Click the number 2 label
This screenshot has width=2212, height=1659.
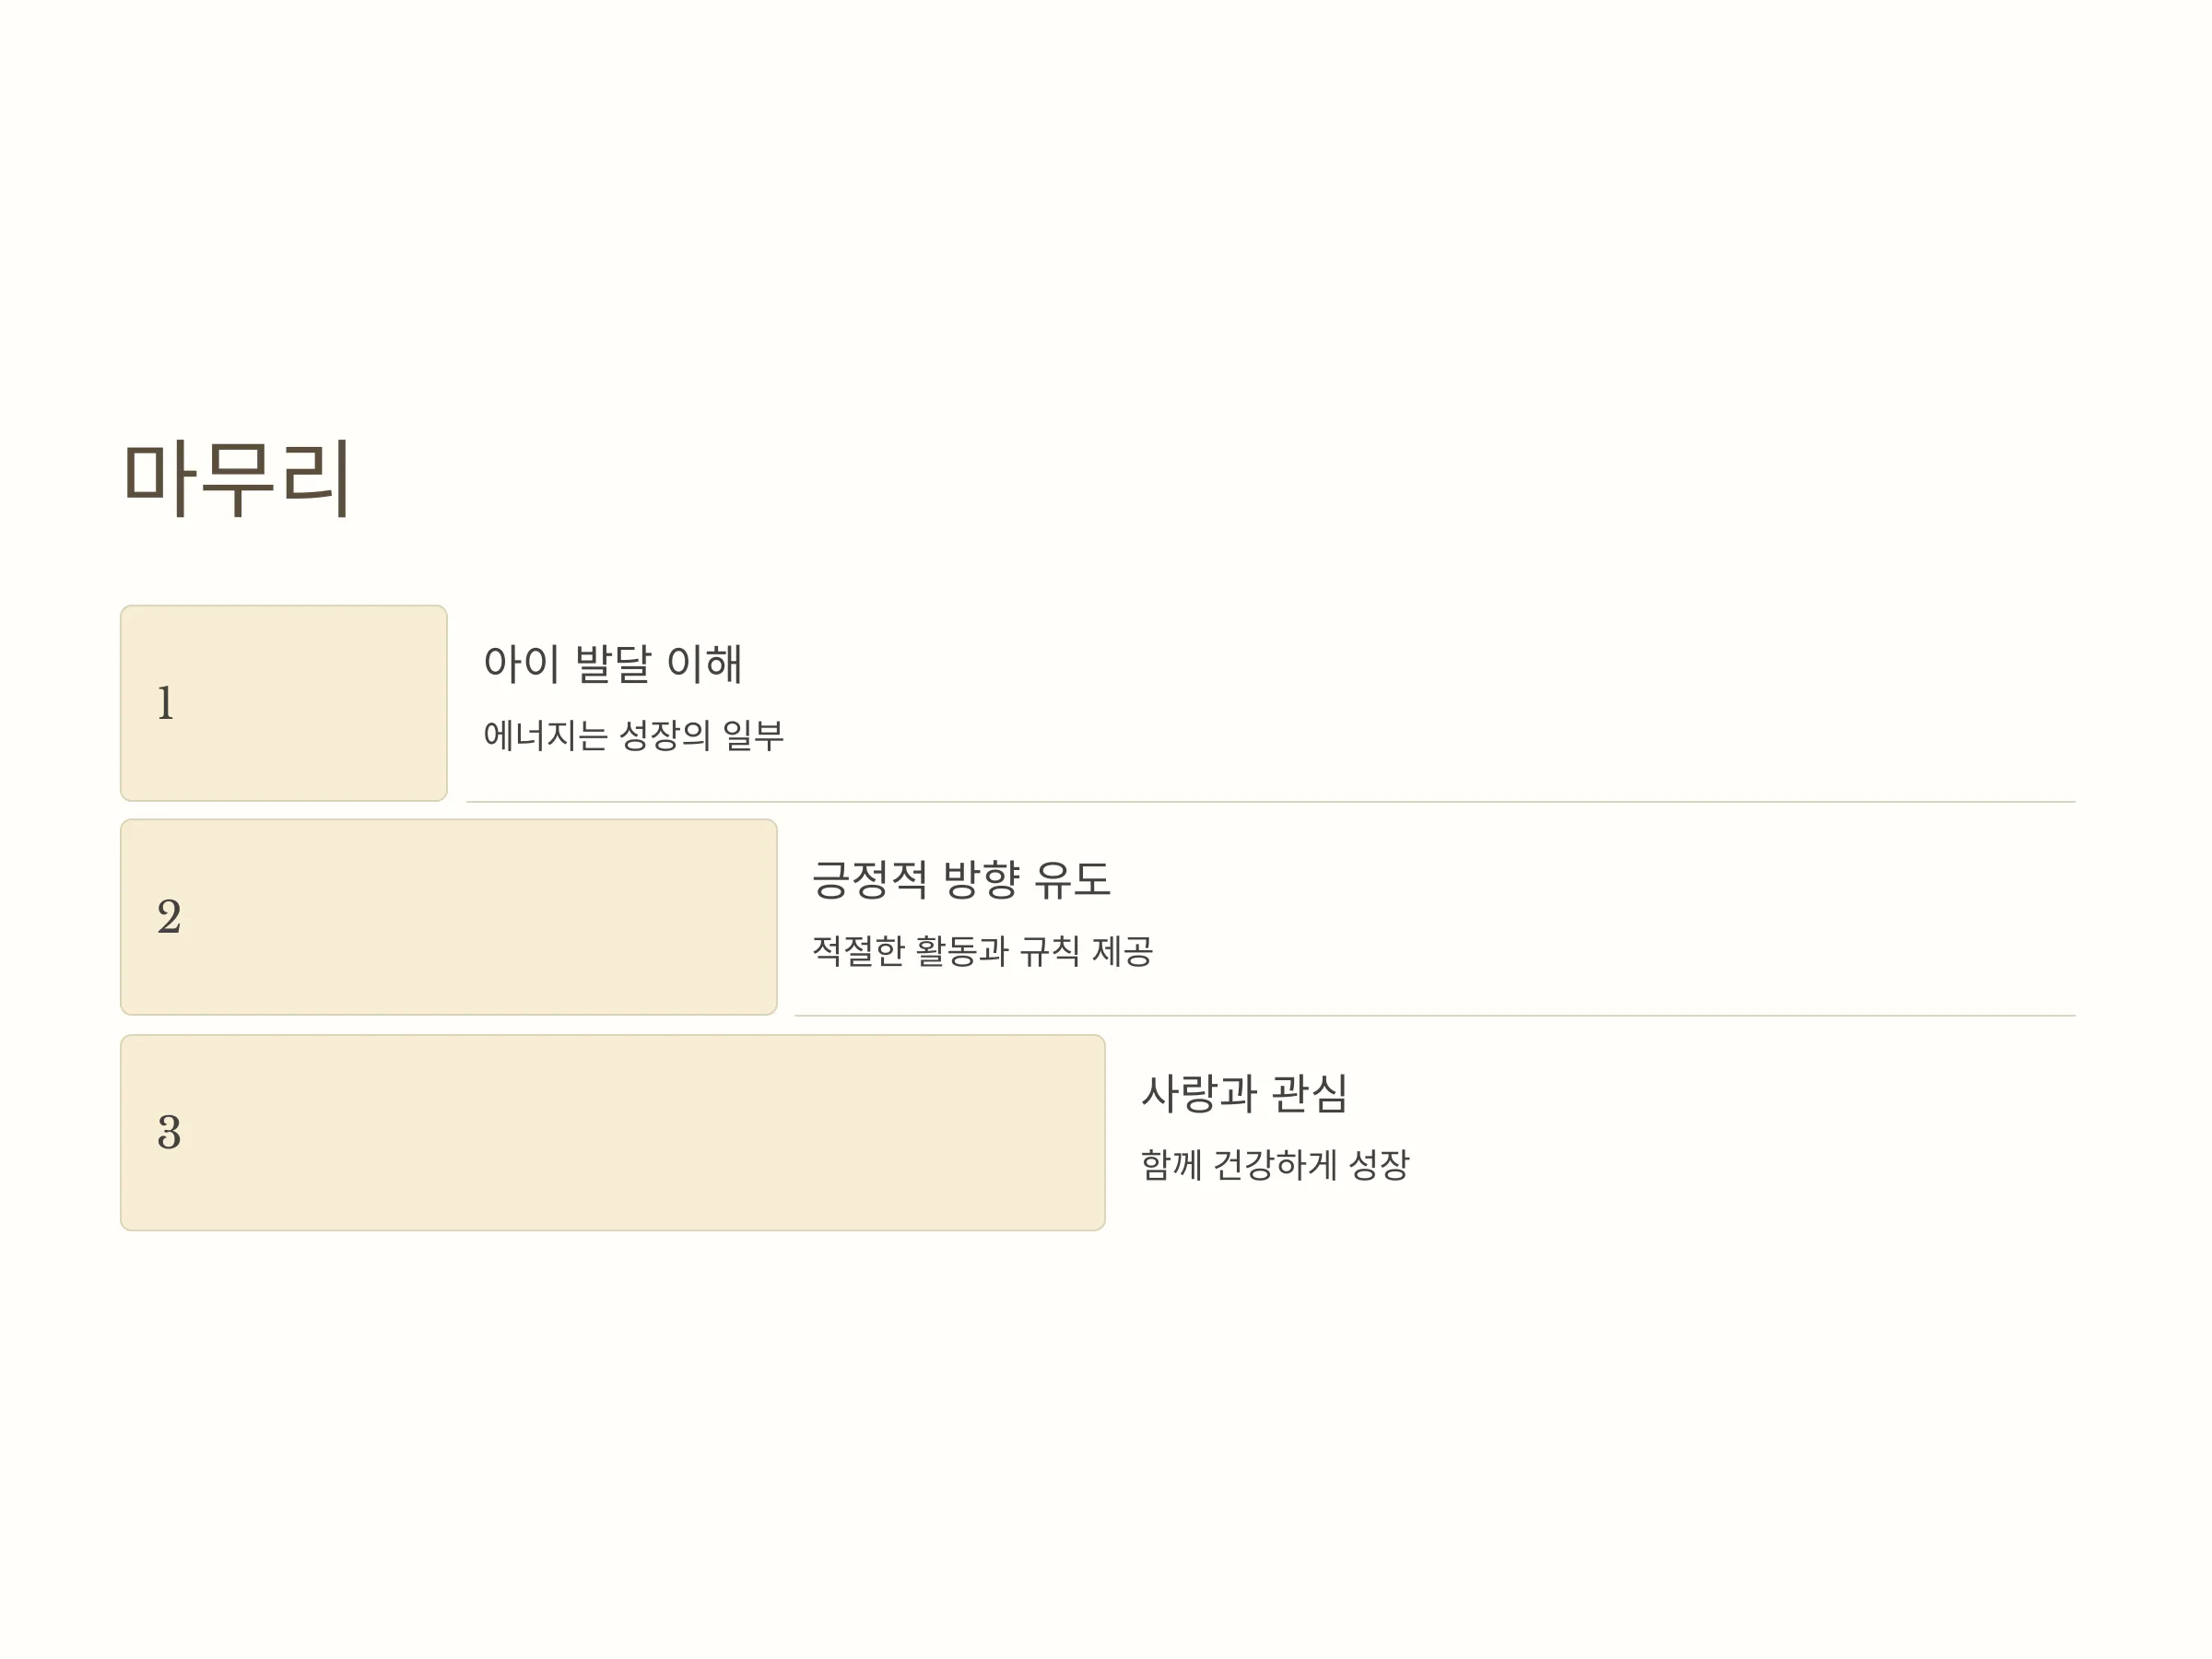pyautogui.click(x=169, y=917)
